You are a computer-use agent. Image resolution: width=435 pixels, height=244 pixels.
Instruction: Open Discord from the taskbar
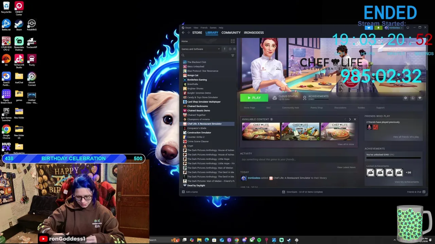tap(244, 240)
